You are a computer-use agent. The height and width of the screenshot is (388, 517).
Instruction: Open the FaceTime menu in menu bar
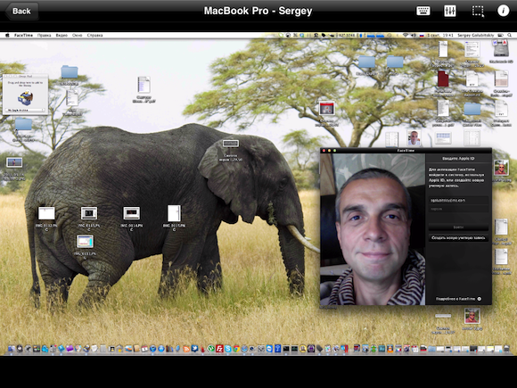pos(23,35)
